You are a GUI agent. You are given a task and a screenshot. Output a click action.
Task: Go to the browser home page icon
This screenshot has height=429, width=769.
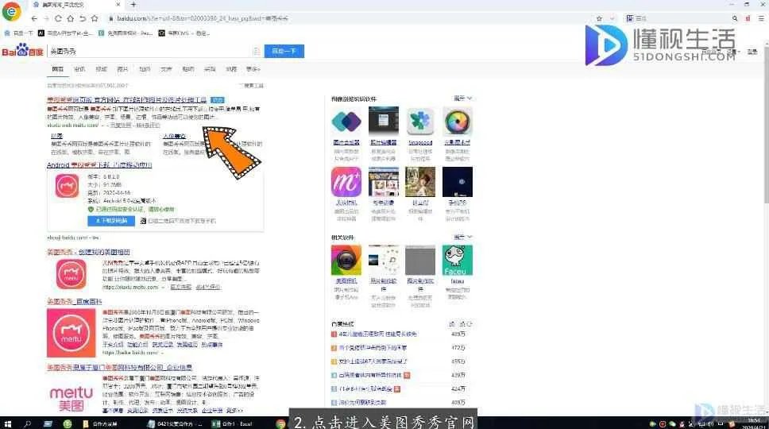coord(70,18)
